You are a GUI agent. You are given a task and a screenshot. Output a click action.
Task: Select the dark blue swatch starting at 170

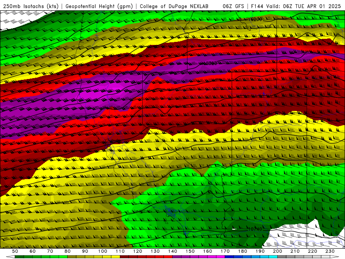[229, 257]
